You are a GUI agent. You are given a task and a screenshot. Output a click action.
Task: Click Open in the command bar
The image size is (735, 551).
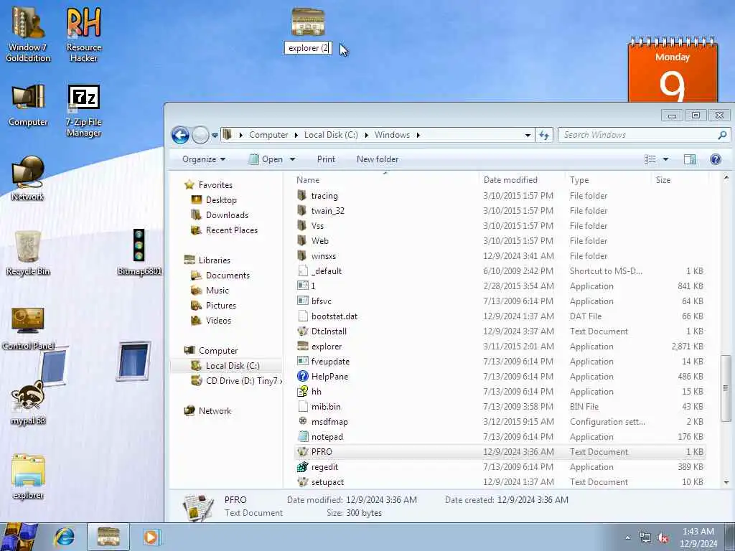coord(266,159)
